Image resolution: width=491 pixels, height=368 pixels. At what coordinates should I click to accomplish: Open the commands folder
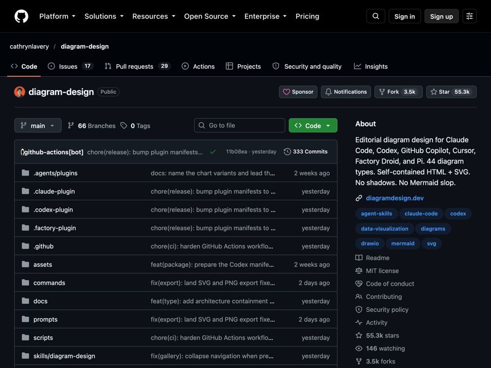click(x=49, y=283)
